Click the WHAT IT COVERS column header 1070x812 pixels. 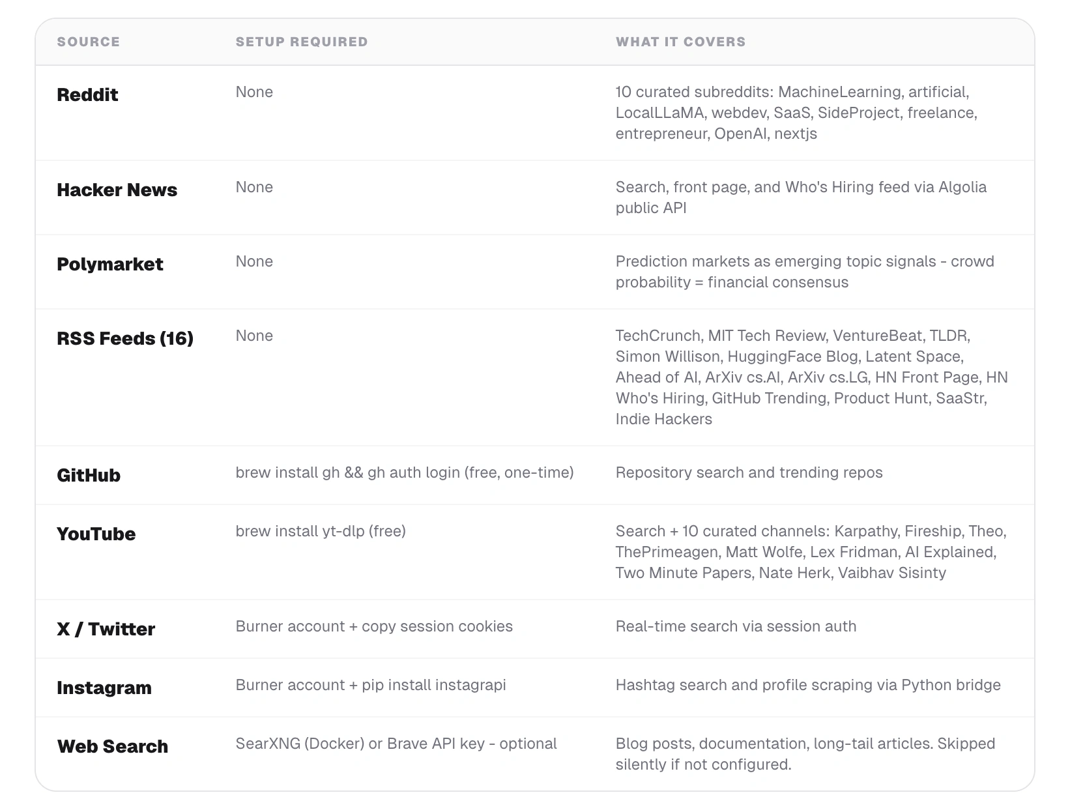(680, 42)
